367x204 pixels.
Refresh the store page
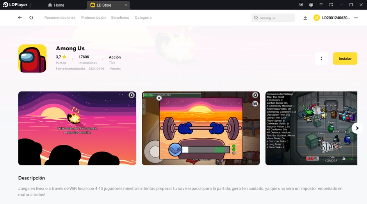point(31,18)
